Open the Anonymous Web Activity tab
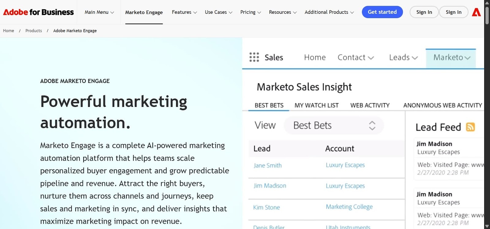The height and width of the screenshot is (229, 490). click(442, 105)
